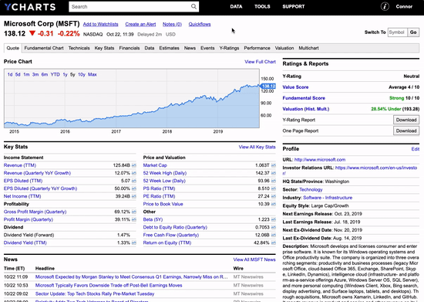Download the One Page Report
This screenshot has width=424, height=302.
point(406,131)
